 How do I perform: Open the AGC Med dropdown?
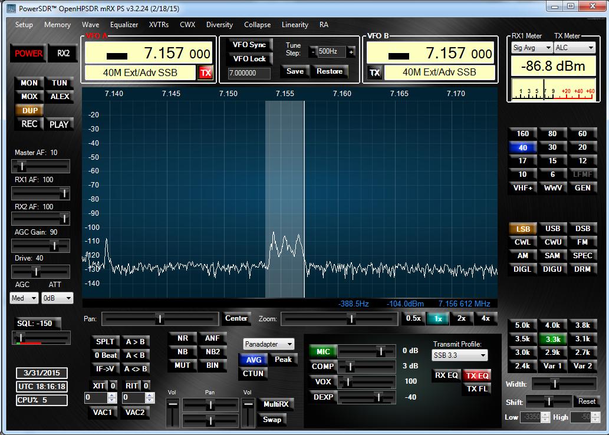[x=25, y=298]
